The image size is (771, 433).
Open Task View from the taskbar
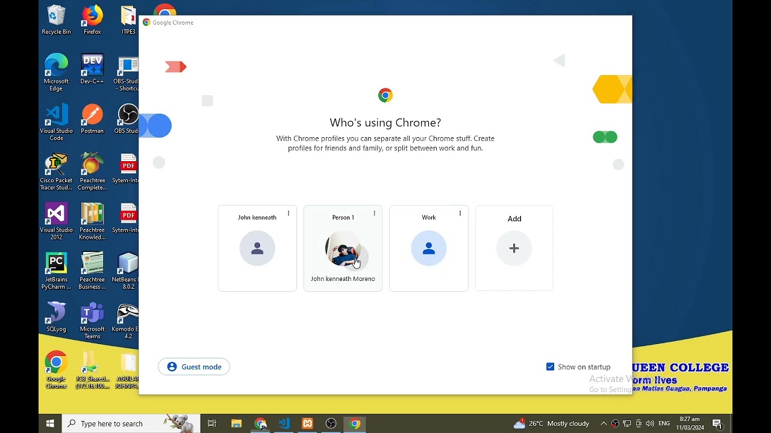pyautogui.click(x=212, y=423)
